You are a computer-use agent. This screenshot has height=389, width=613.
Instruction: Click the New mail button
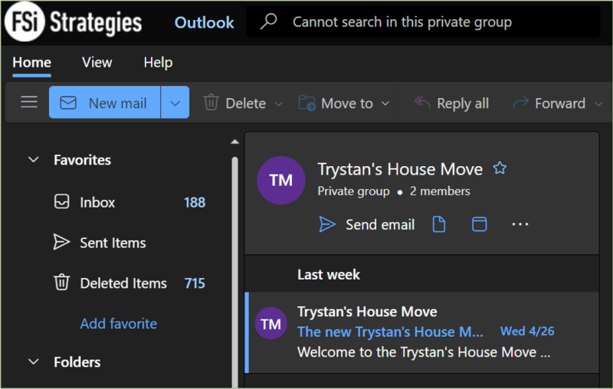point(105,103)
